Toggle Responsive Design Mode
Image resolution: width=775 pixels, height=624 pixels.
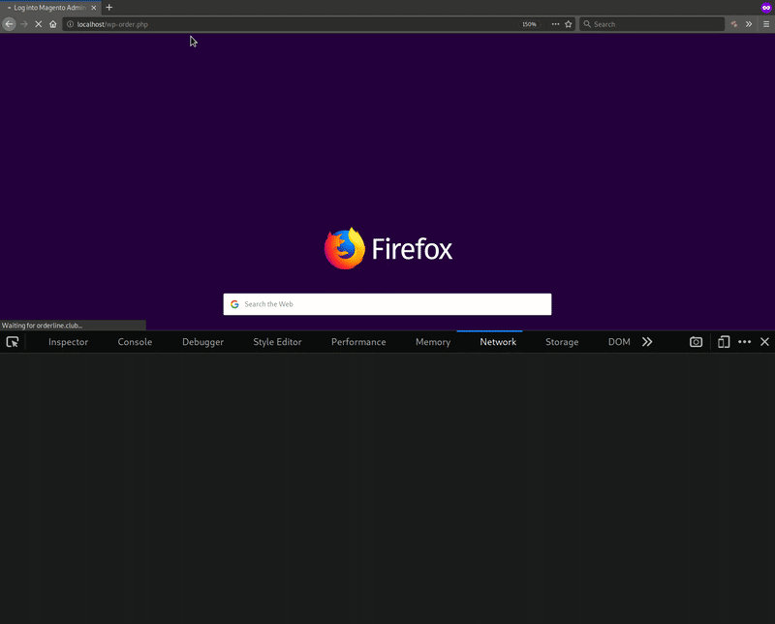[x=723, y=342]
